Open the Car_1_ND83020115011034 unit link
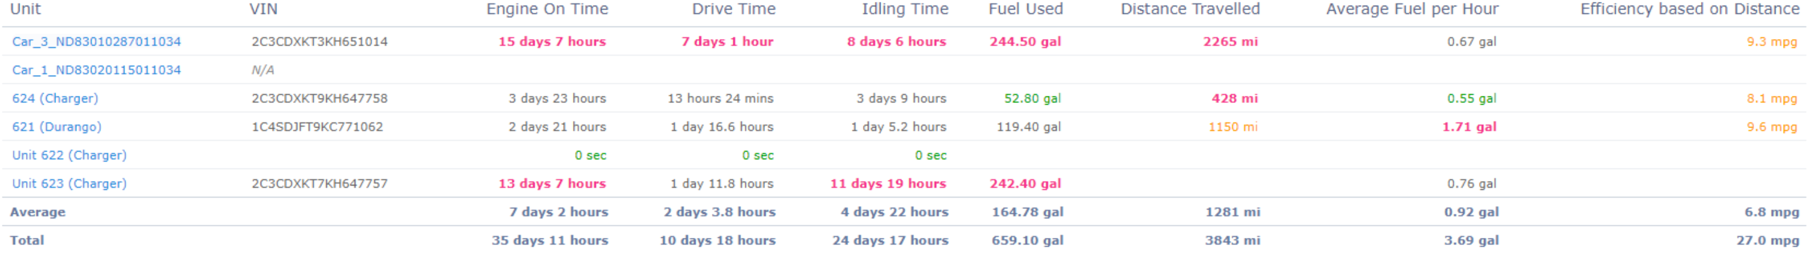This screenshot has width=1814, height=260. tap(97, 70)
